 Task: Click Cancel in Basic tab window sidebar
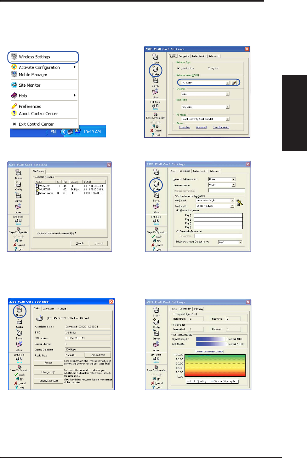[156, 130]
